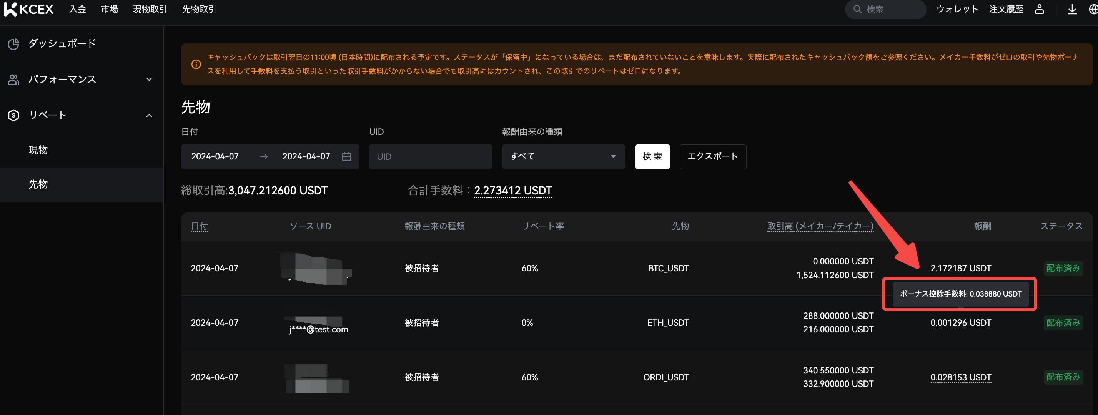
Task: Select 現物 under rebate sidebar
Action: (x=38, y=149)
